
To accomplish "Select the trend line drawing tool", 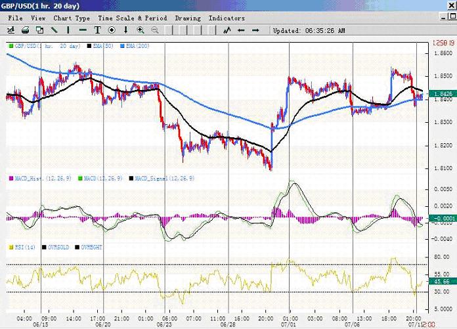I will pos(54,30).
